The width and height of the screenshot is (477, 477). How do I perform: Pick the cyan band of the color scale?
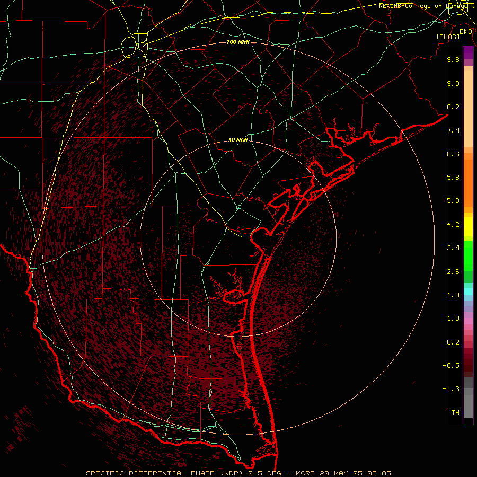click(468, 291)
